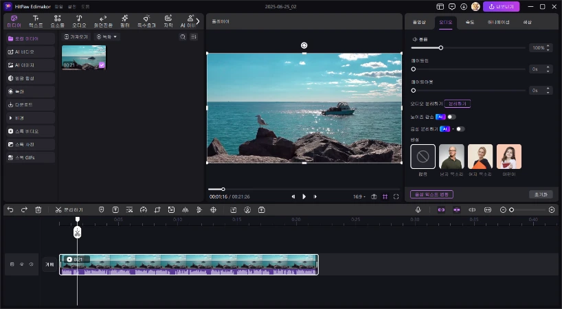Open the subtitles CC tab
Screen dimensions: 562x309
click(168, 21)
